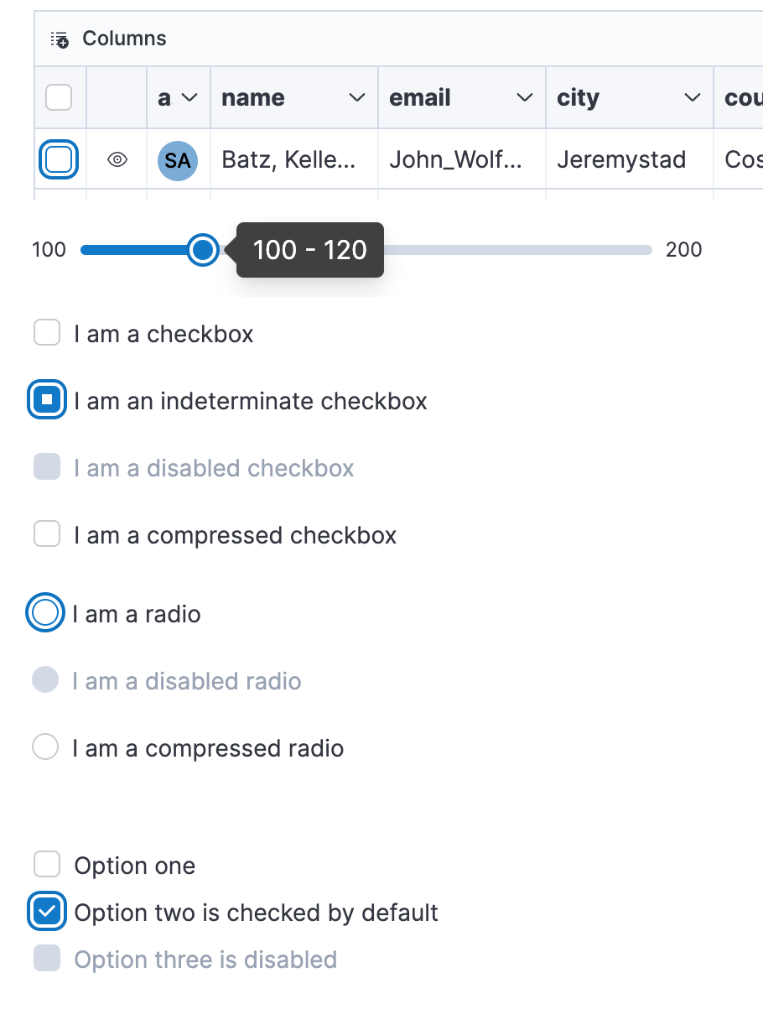Click the city column header text

click(578, 97)
